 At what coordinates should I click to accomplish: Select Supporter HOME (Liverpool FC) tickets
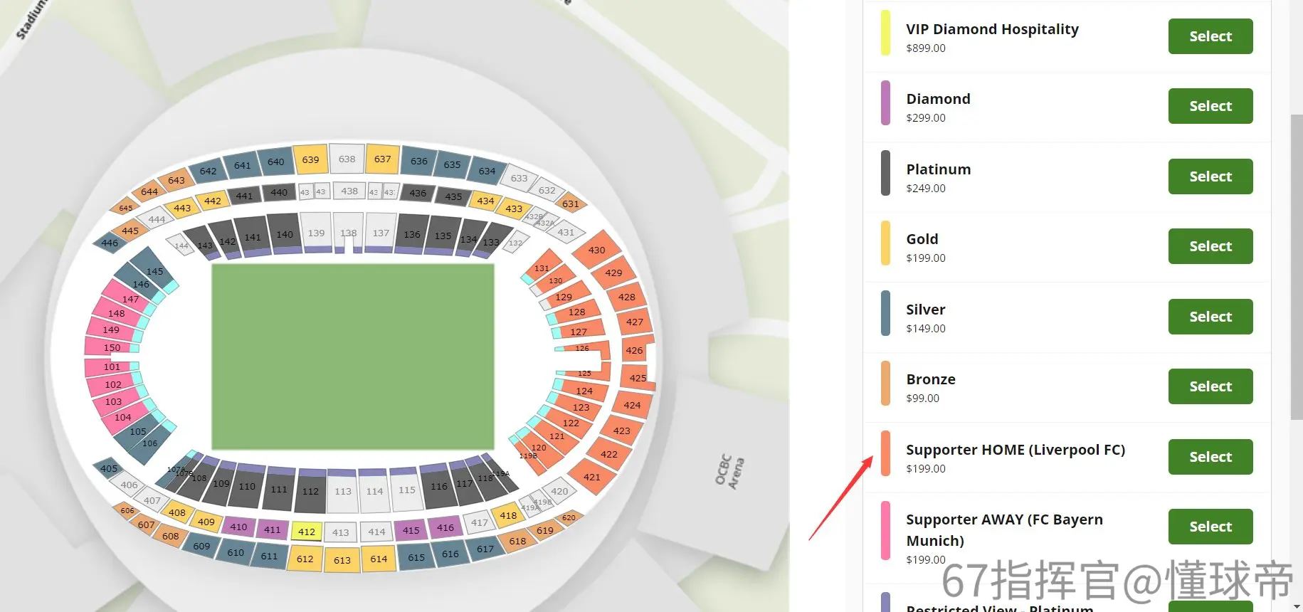(x=1210, y=457)
